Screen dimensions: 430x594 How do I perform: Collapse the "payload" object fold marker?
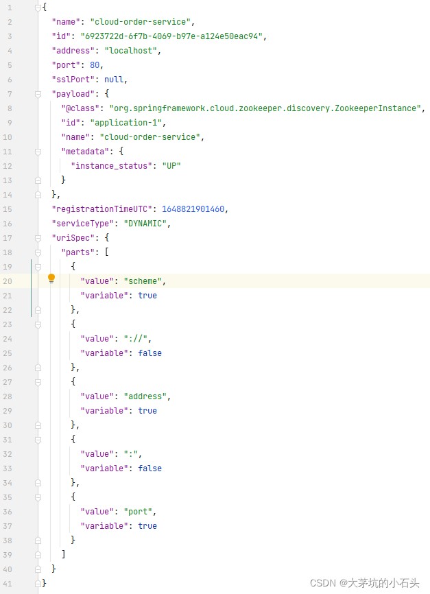click(x=38, y=93)
